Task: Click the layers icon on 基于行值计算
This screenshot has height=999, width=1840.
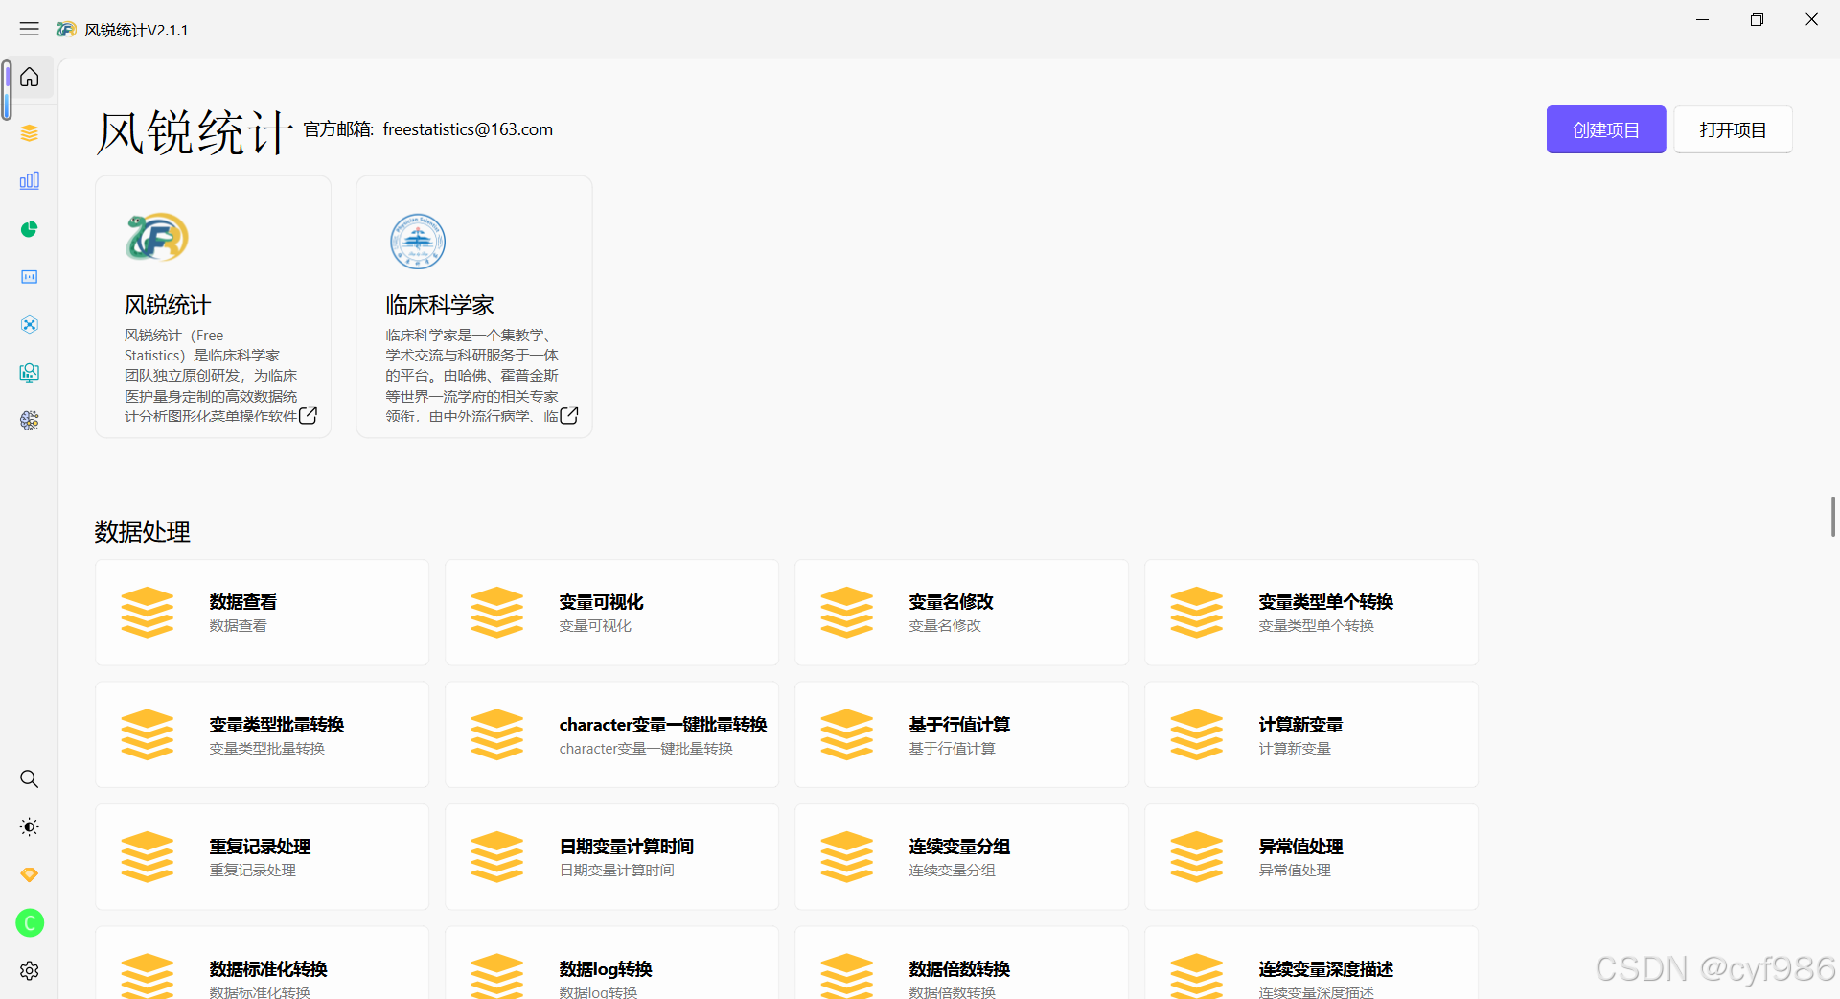Action: 847,734
